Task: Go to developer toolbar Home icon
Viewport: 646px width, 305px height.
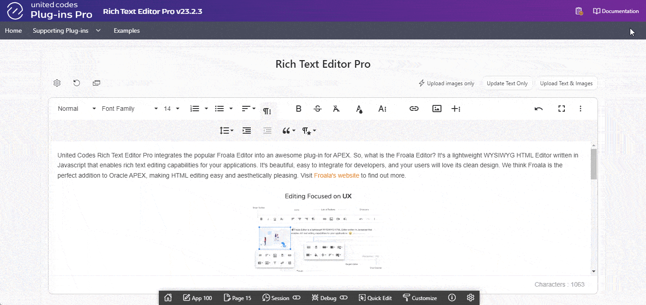Action: pos(168,298)
